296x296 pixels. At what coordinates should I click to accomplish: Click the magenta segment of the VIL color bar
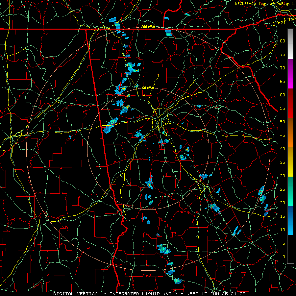pyautogui.click(x=290, y=74)
